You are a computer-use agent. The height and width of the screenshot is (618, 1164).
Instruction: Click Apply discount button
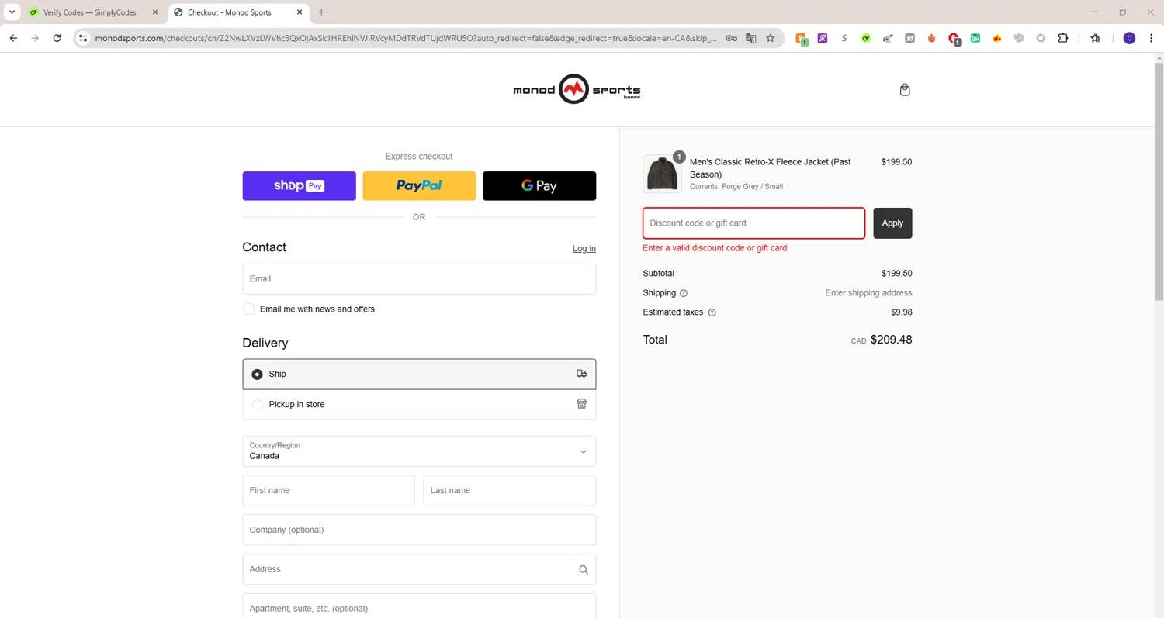click(x=892, y=223)
